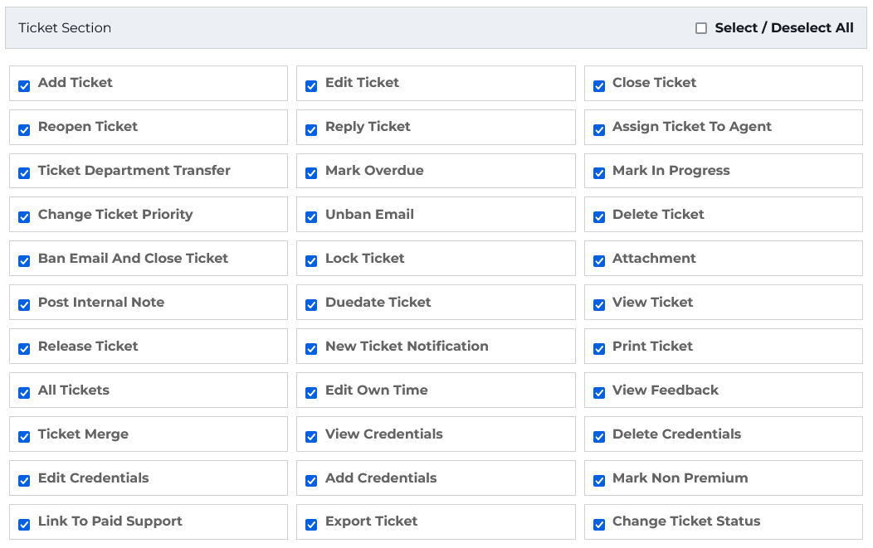Image resolution: width=873 pixels, height=548 pixels.
Task: Disable the Edit Ticket permission
Action: pyautogui.click(x=311, y=86)
